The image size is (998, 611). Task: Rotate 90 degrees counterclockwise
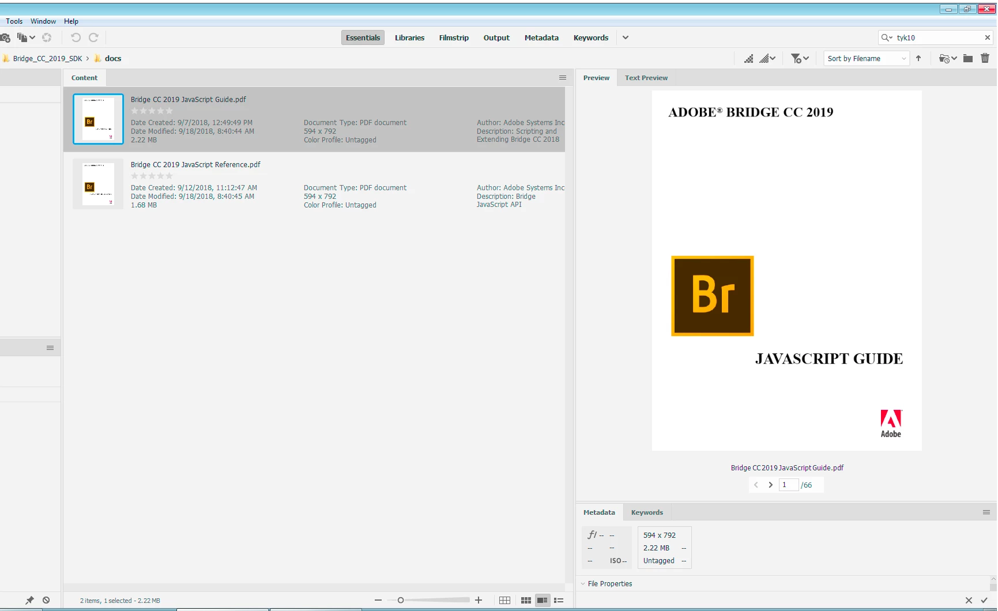[x=76, y=37]
